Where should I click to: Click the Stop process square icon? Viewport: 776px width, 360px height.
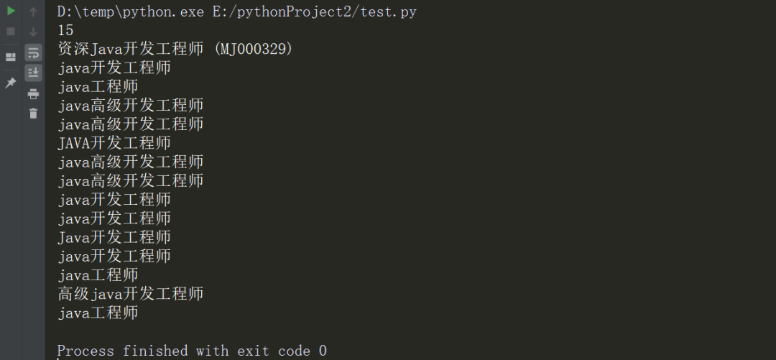click(11, 32)
